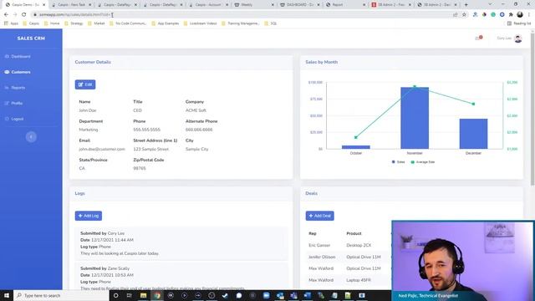
Task: Click the browser Forward arrow
Action: tap(15, 15)
